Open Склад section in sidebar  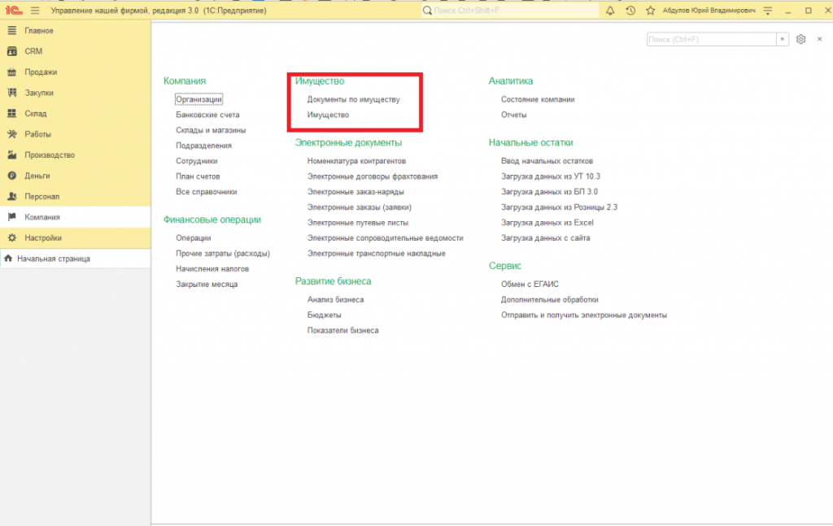pyautogui.click(x=75, y=114)
